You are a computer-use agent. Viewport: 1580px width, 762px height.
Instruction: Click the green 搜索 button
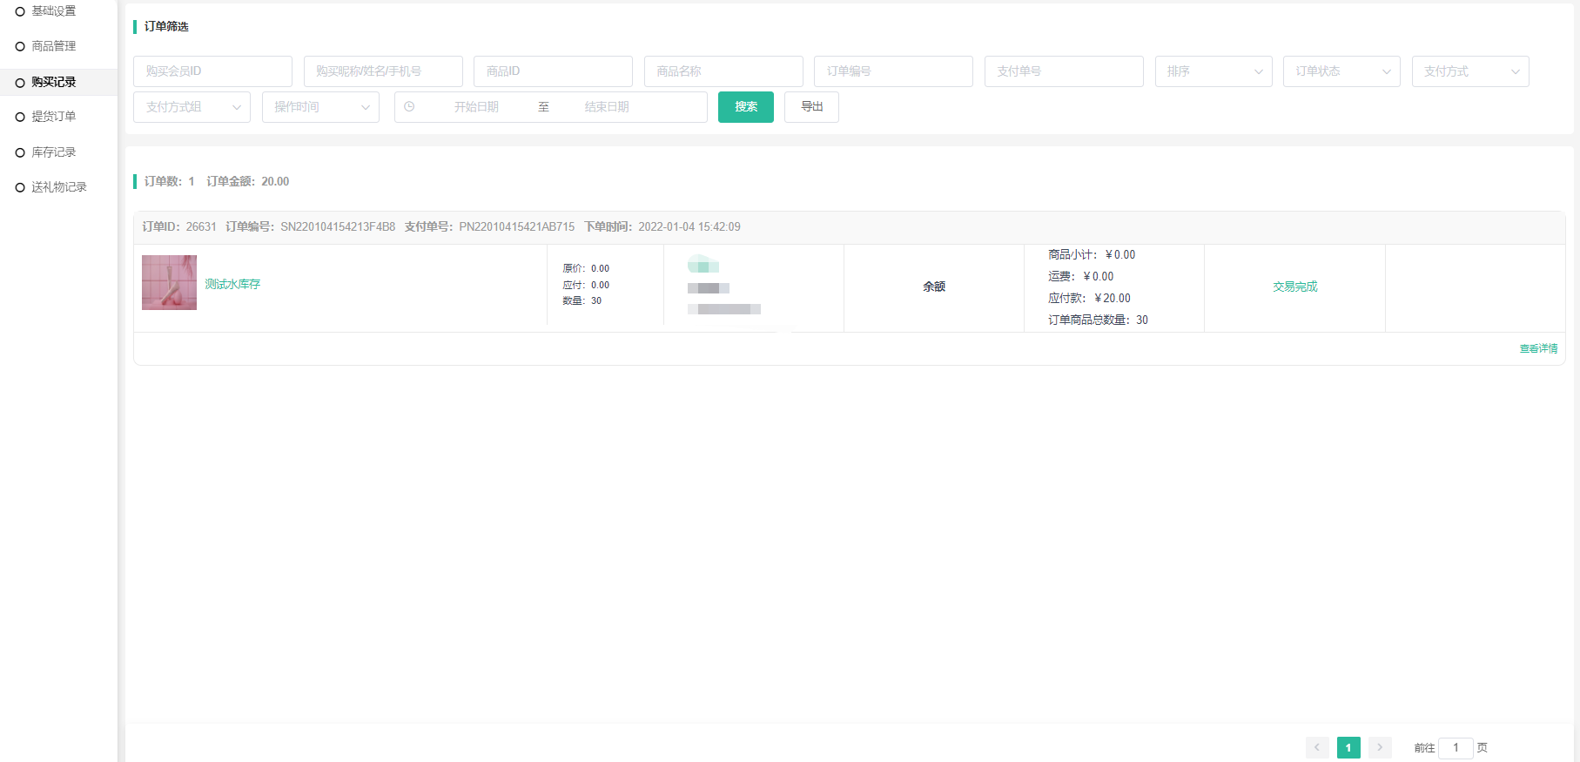pyautogui.click(x=745, y=107)
